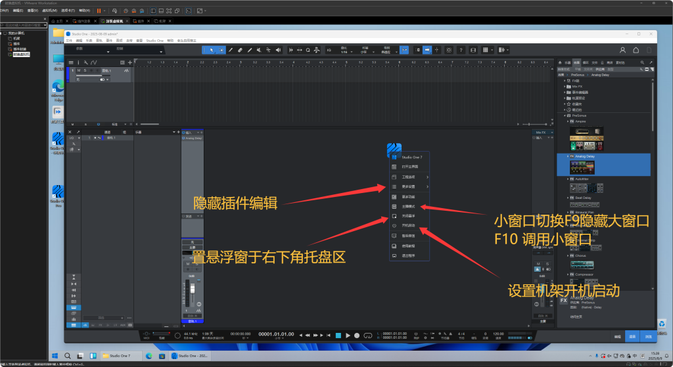Expand the Beat Delay plugin entry

(568, 198)
